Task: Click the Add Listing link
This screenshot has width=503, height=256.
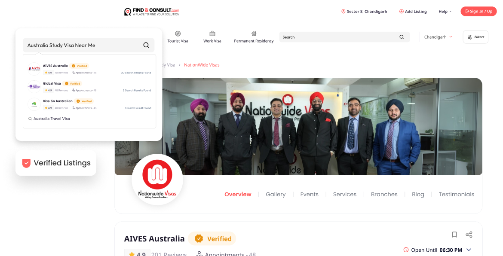Action: click(413, 12)
